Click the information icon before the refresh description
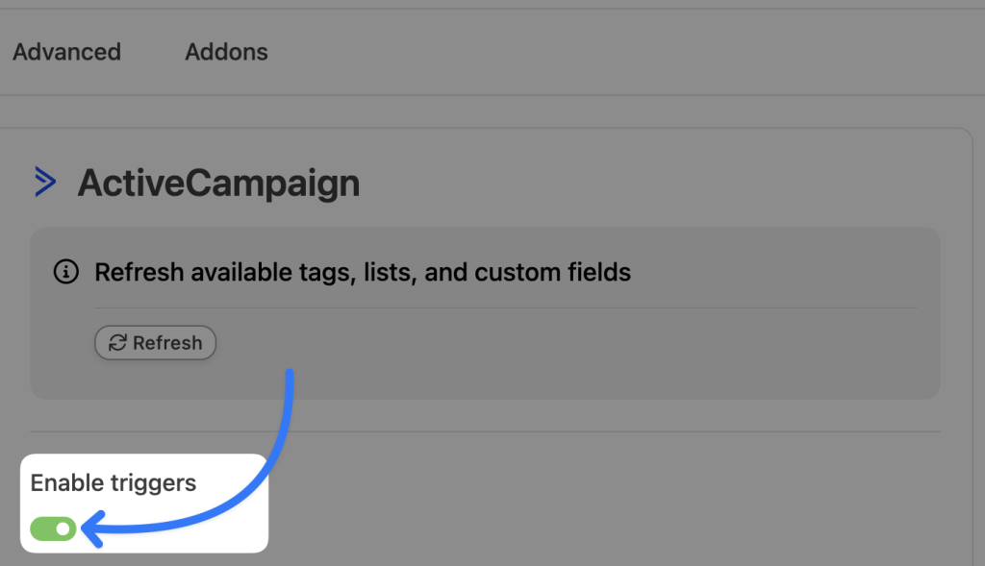This screenshot has height=566, width=985. 64,272
